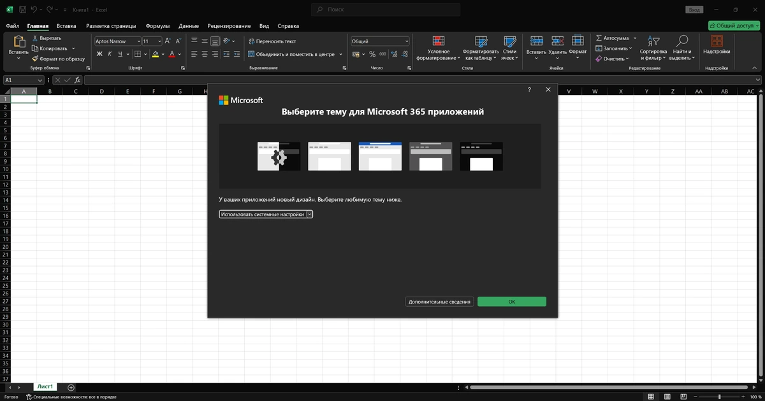Select the Лист1 sheet tab
The width and height of the screenshot is (765, 401).
click(45, 386)
